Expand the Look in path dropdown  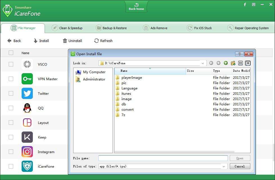click(x=203, y=63)
